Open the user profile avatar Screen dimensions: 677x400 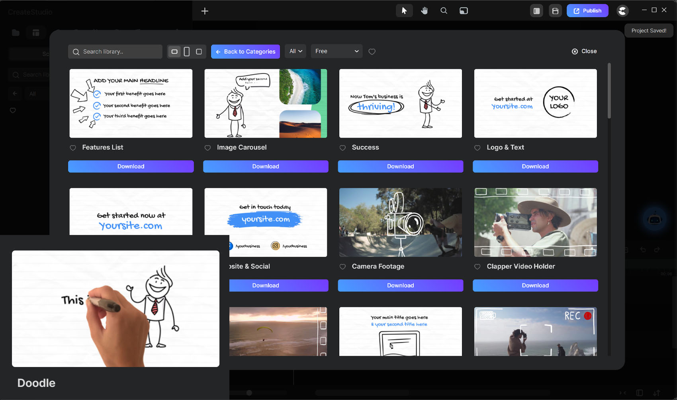(622, 11)
